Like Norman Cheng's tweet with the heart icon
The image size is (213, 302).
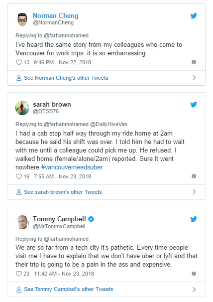(x=19, y=62)
